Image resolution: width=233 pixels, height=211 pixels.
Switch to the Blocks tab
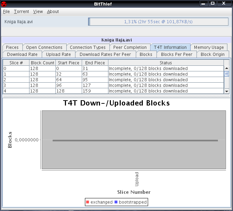(x=146, y=55)
